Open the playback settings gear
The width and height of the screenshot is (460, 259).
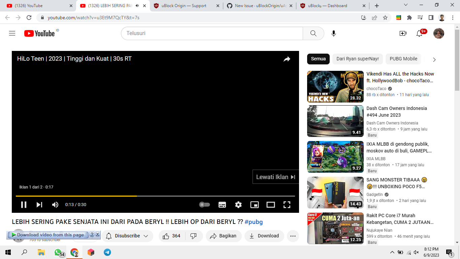click(x=238, y=204)
